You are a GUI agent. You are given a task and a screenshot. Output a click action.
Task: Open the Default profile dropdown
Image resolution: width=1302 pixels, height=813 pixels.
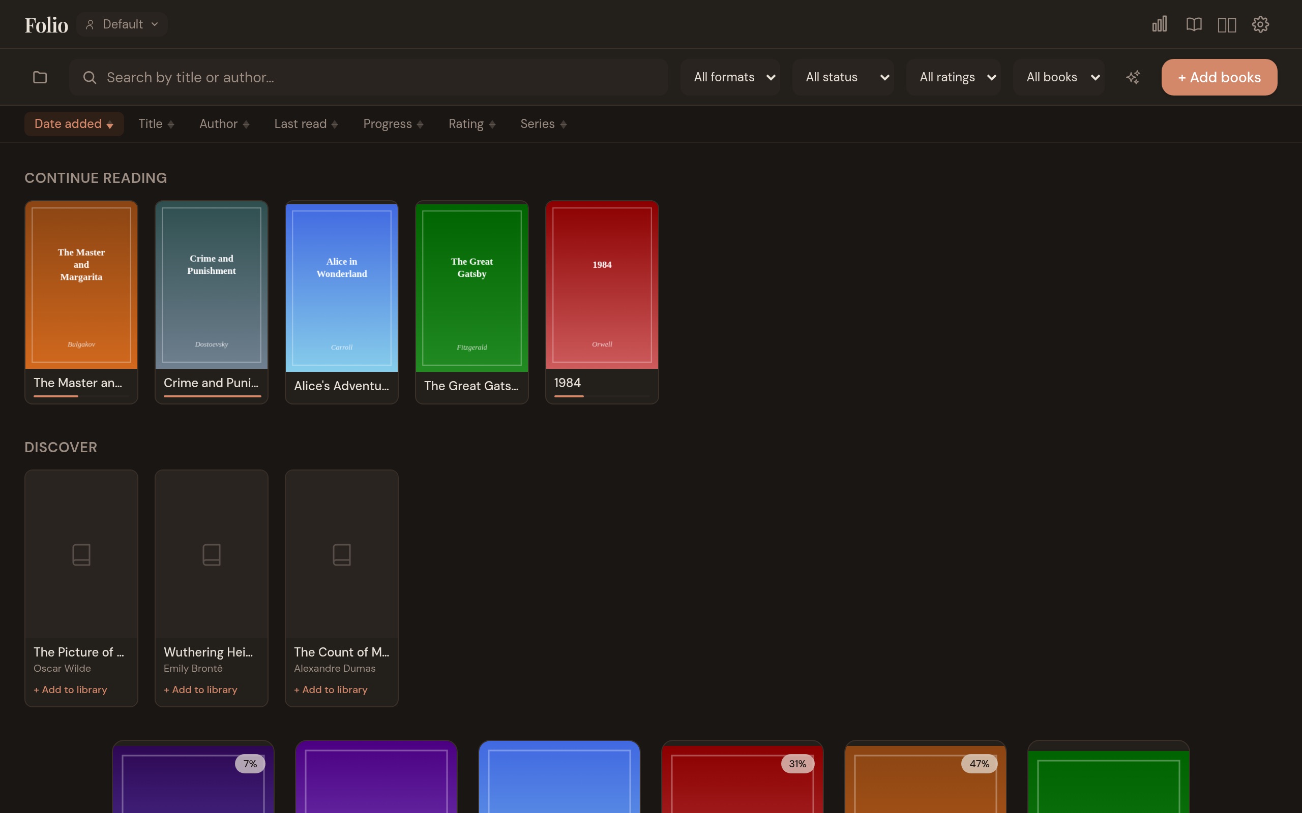point(122,24)
